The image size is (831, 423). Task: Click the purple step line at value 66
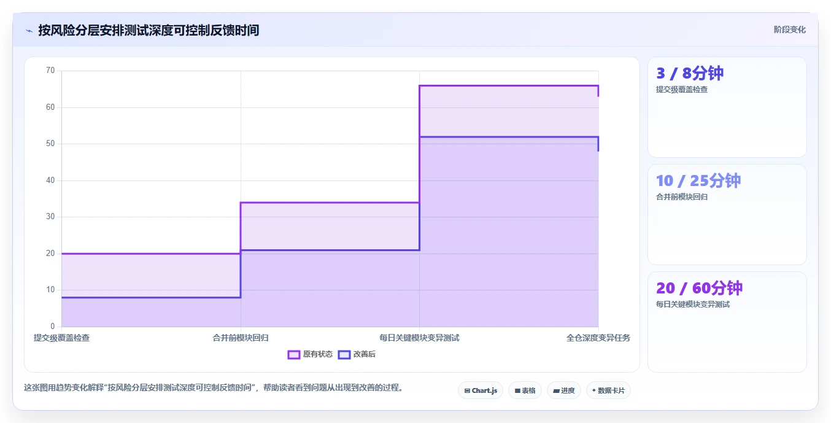click(x=509, y=85)
